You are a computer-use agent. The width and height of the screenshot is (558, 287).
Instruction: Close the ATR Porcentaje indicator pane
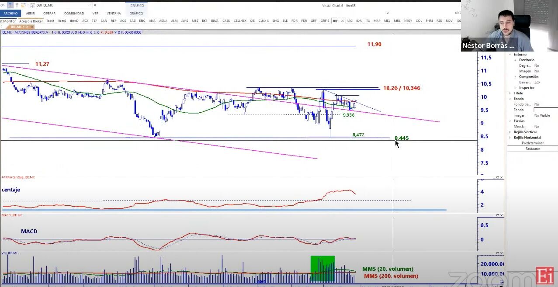pos(501,177)
